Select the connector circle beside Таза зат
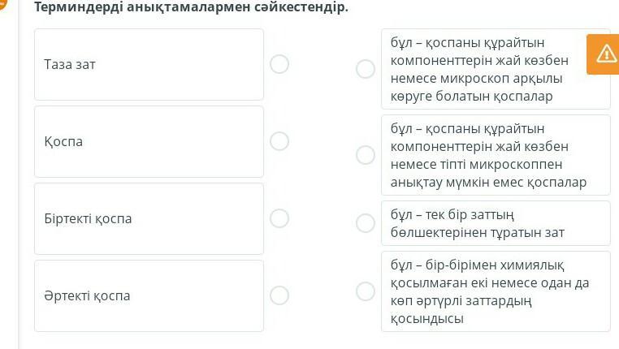The image size is (619, 349). pyautogui.click(x=279, y=64)
